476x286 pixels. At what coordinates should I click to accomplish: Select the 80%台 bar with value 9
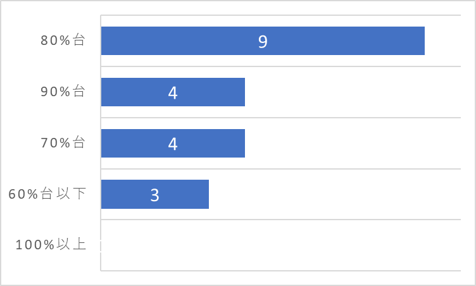[263, 40]
